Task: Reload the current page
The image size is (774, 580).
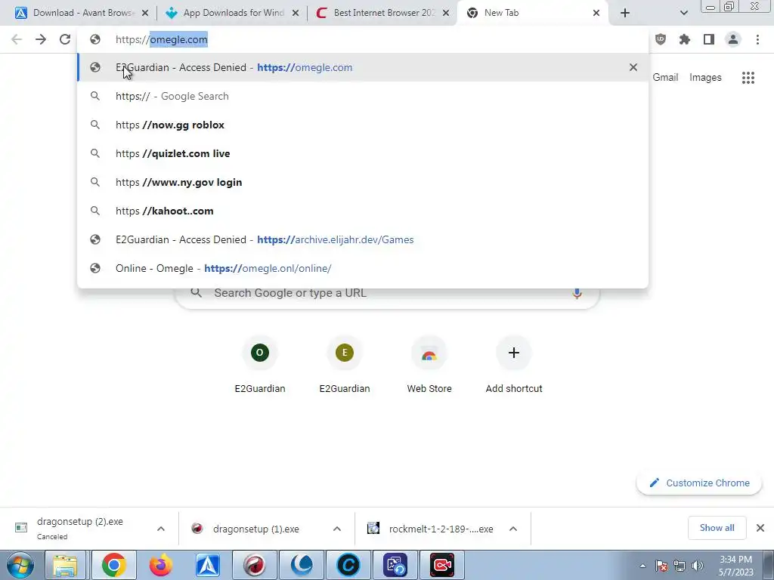Action: point(65,39)
